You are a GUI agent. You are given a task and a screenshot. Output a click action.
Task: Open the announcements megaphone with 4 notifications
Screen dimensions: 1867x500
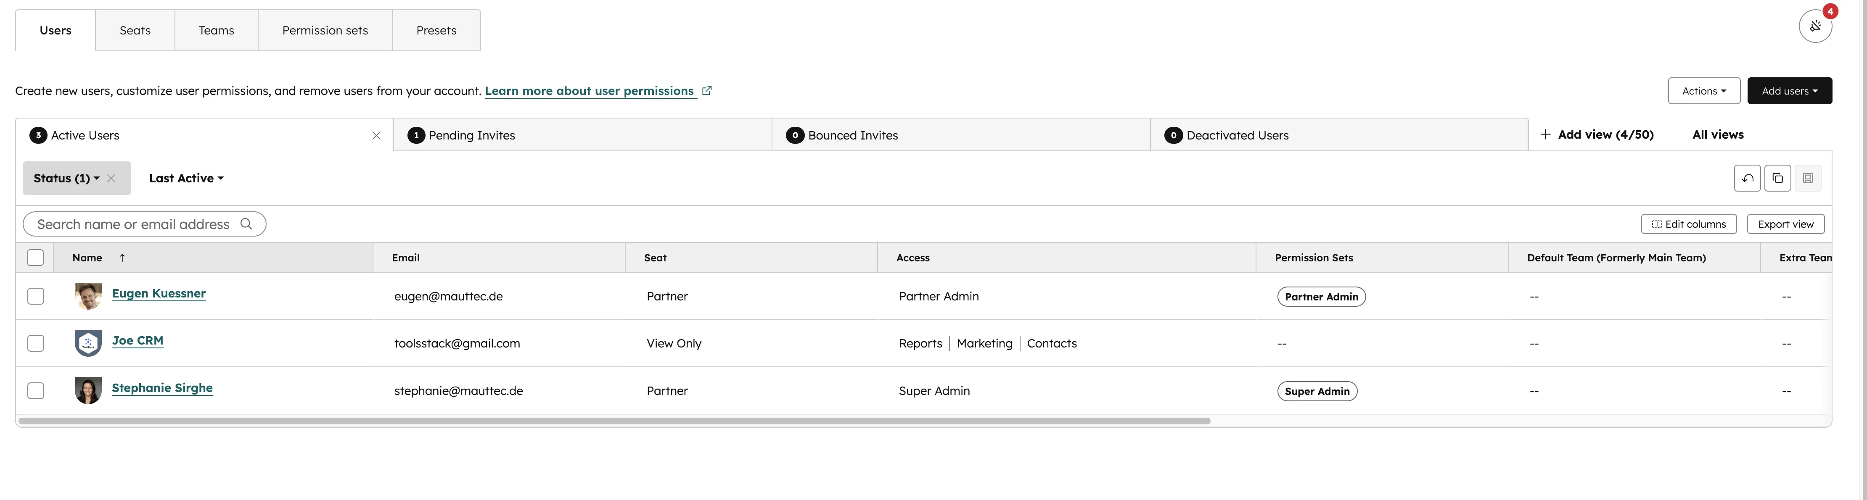[1816, 25]
